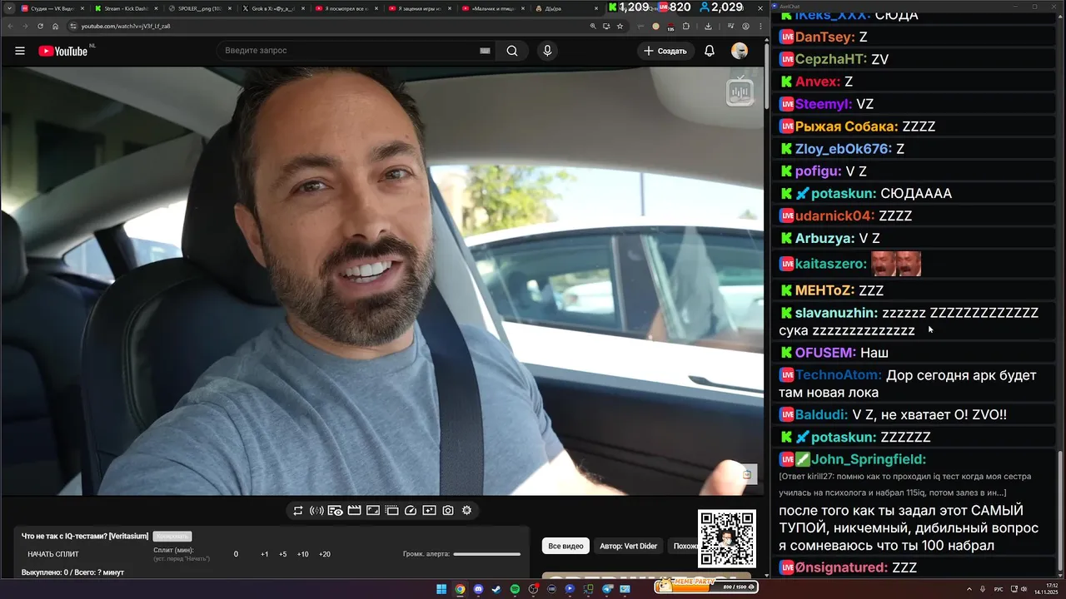
Task: Add +20 minutes to split
Action: tap(325, 554)
